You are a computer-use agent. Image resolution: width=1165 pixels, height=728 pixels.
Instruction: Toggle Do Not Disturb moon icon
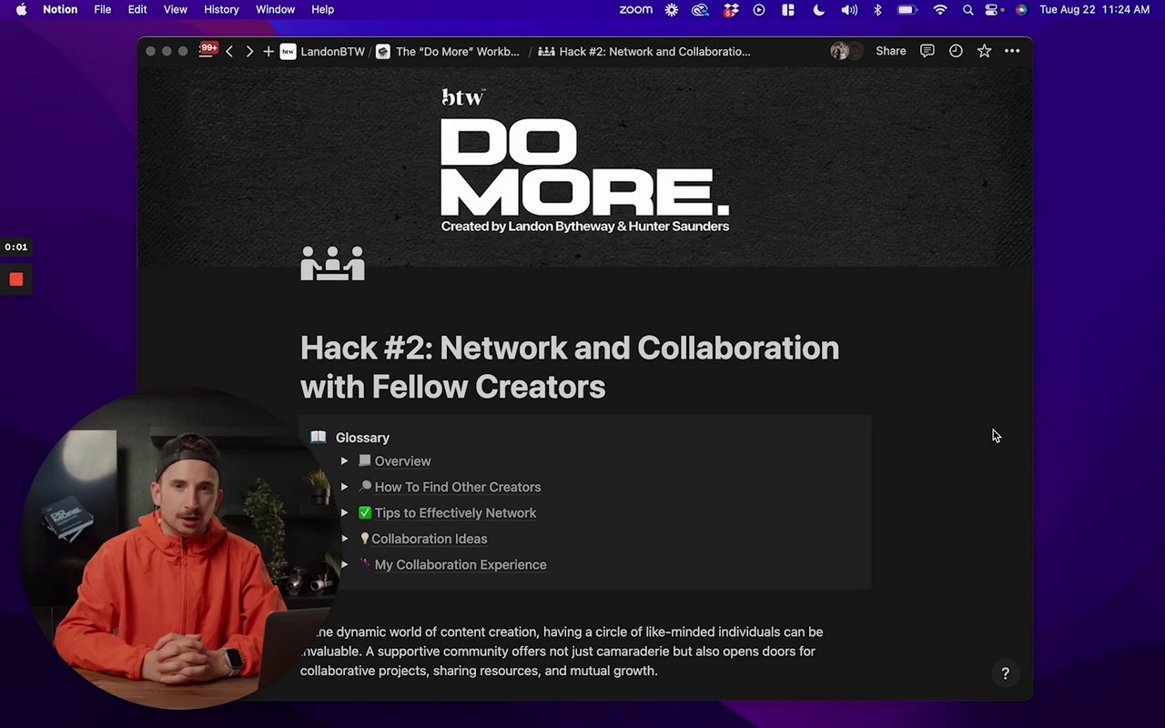818,9
